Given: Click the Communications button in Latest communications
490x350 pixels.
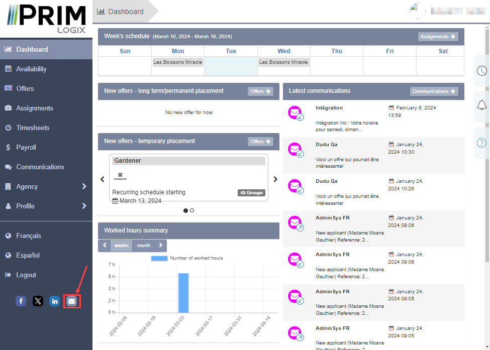Looking at the screenshot, I should pos(434,91).
